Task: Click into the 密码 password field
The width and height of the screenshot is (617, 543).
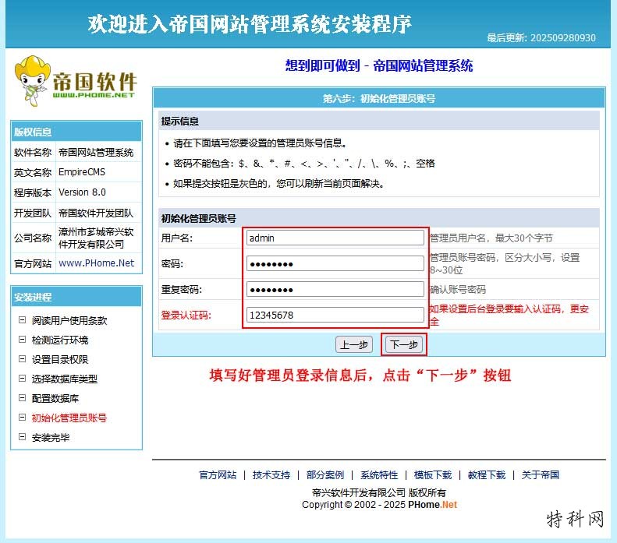Action: coord(335,263)
